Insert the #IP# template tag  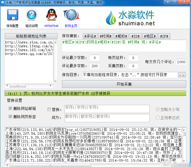coord(164,36)
